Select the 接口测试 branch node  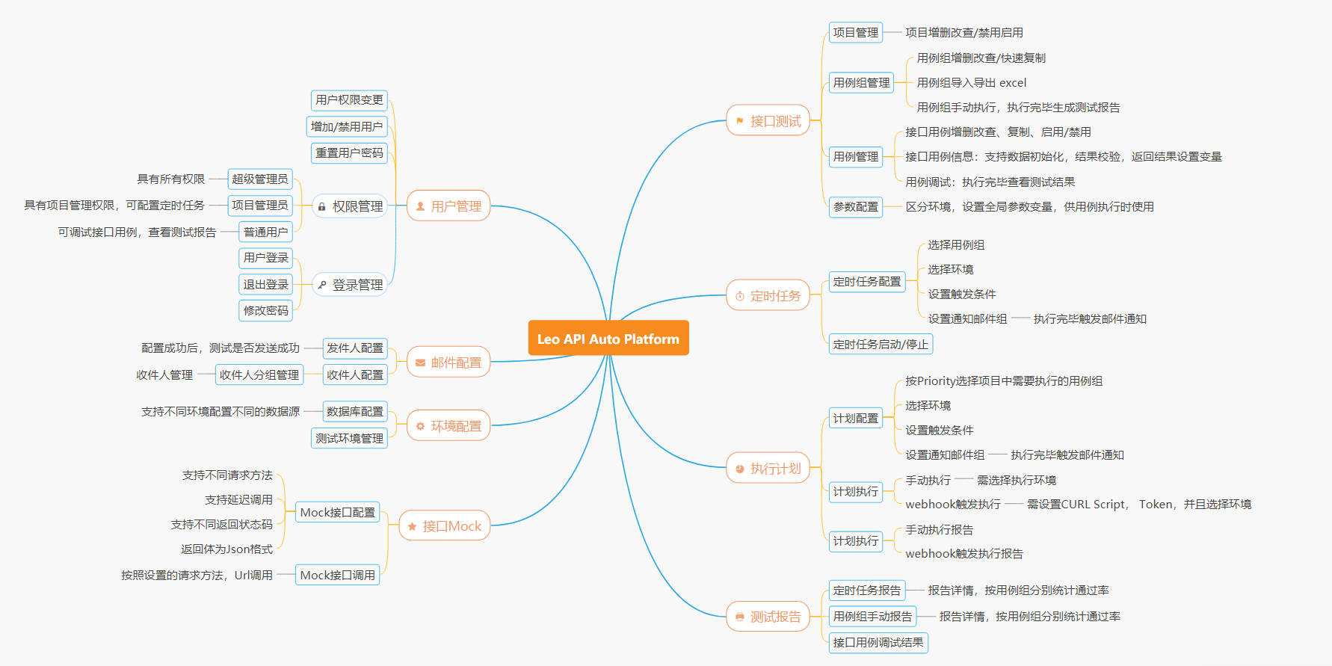768,120
